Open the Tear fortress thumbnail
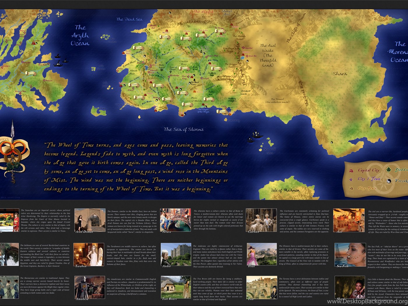Screen dimensions: 408x306 tap(261, 288)
